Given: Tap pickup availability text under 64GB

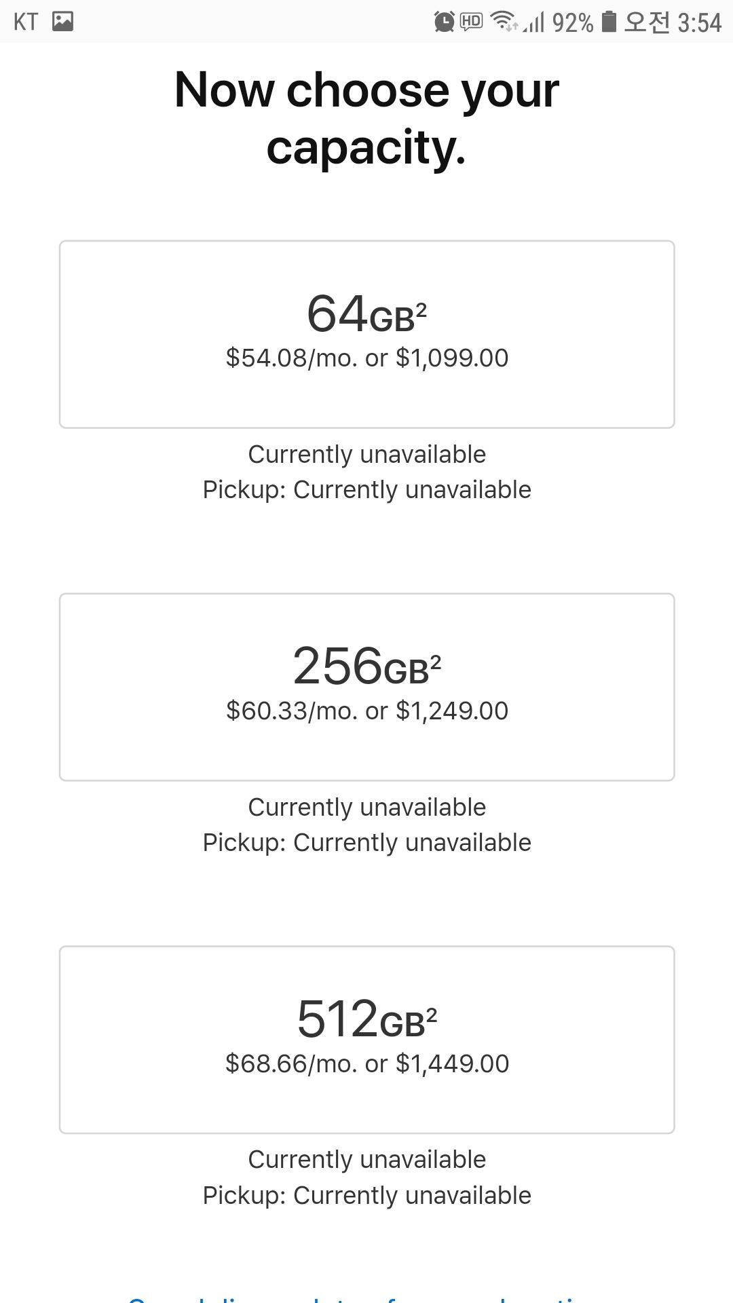Looking at the screenshot, I should coord(366,489).
